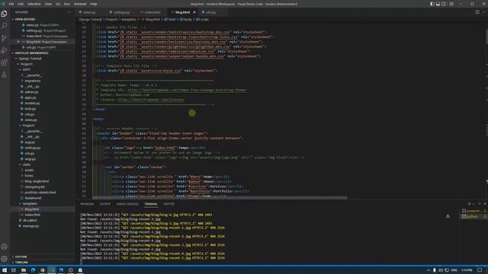Open the Windows notification center
The width and height of the screenshot is (488, 274).
pos(480,270)
